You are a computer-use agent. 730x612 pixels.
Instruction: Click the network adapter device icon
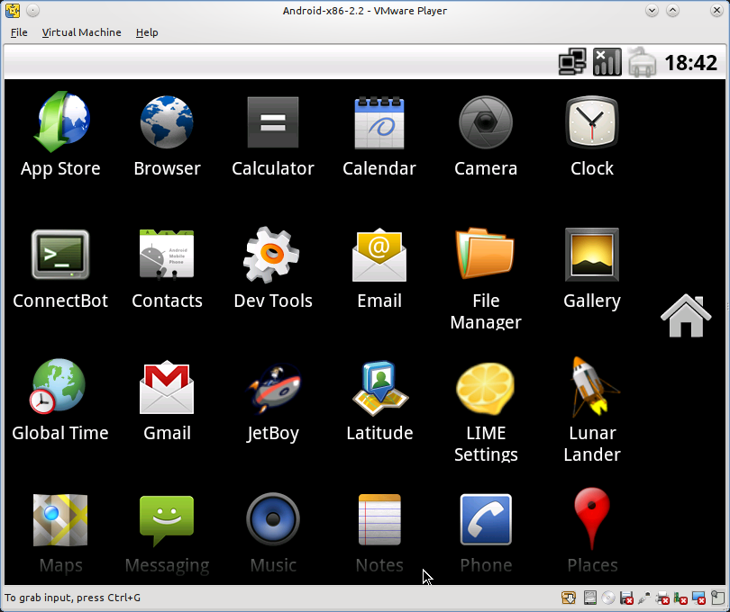680,598
